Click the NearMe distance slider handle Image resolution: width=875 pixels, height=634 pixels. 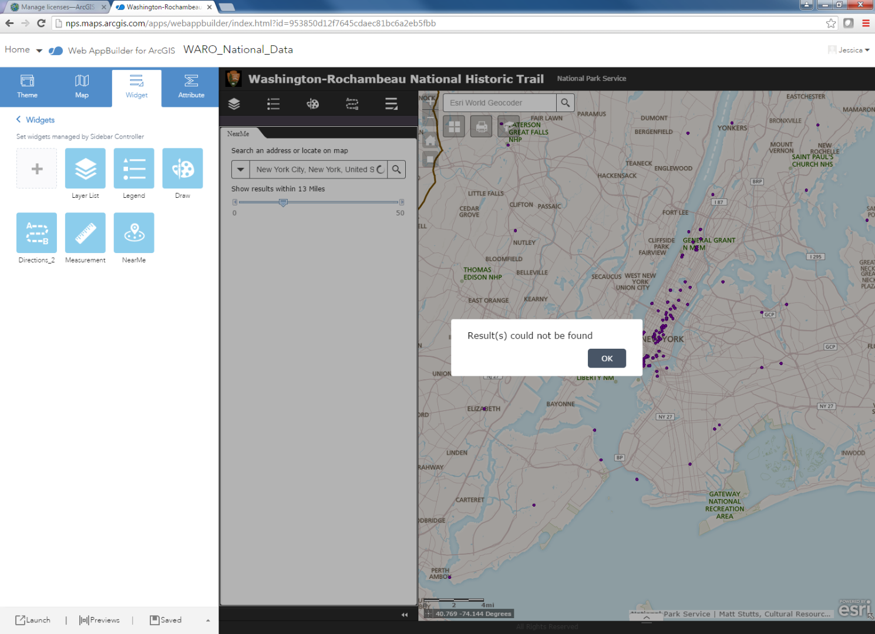[x=283, y=203]
